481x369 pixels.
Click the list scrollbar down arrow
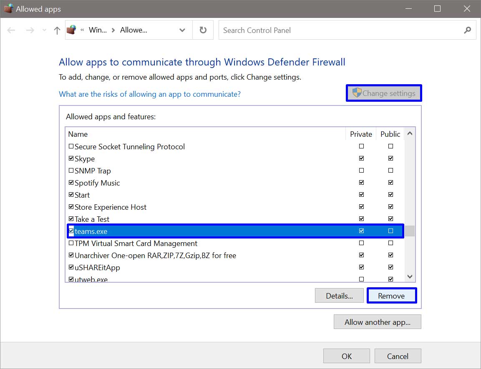pos(410,276)
